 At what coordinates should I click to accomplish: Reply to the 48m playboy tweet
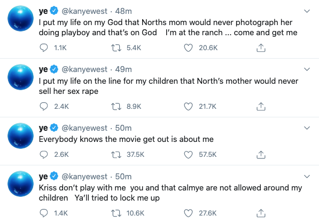(x=43, y=48)
